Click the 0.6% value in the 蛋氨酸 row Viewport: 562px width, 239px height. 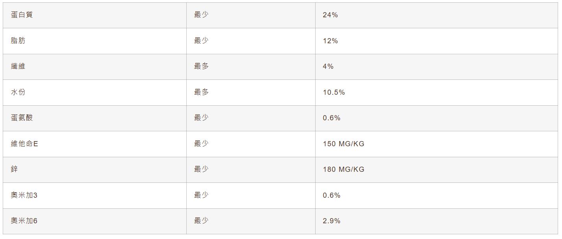(x=332, y=118)
